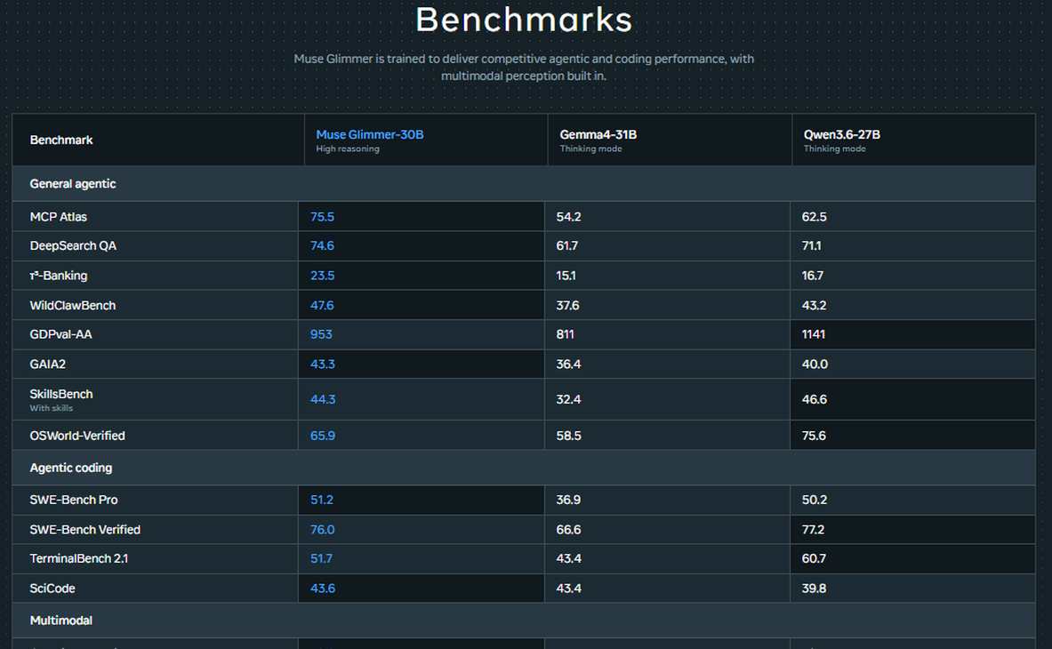Click the 76.0 SWE-Bench Verified score
Screen dimensions: 1052x649
tap(322, 529)
